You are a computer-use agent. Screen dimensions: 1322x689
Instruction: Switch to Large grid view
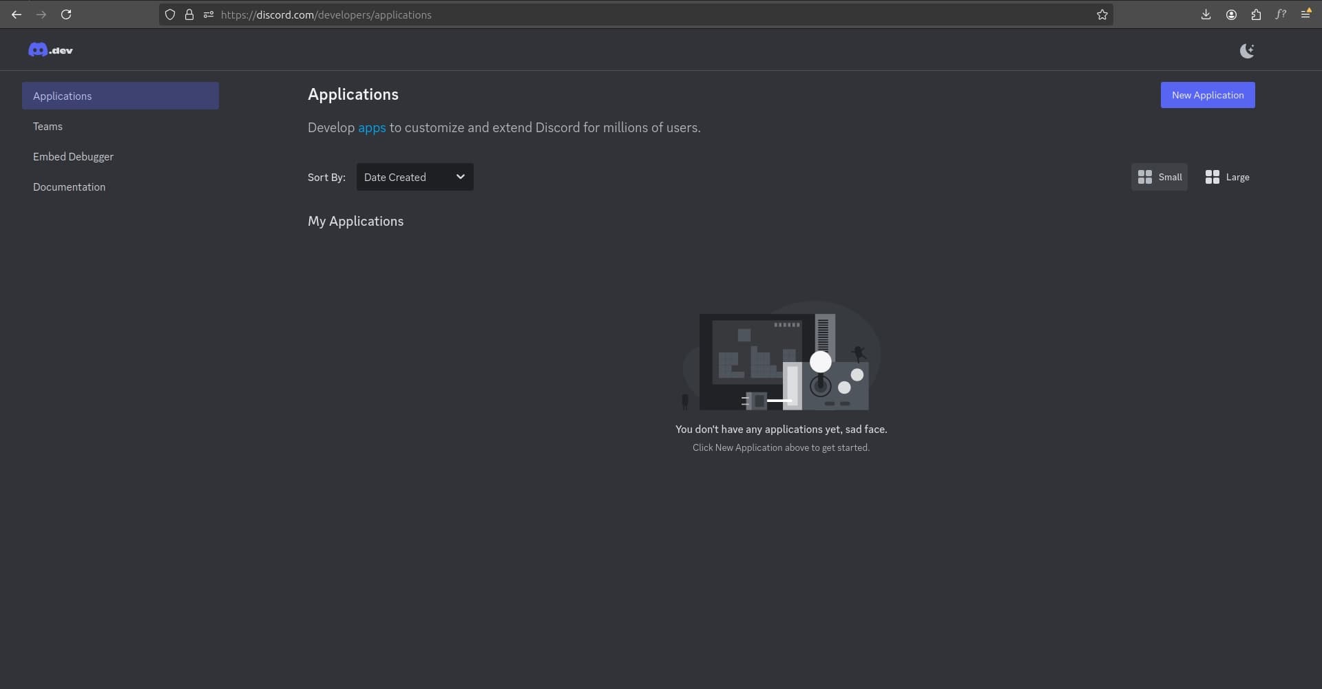click(x=1227, y=177)
